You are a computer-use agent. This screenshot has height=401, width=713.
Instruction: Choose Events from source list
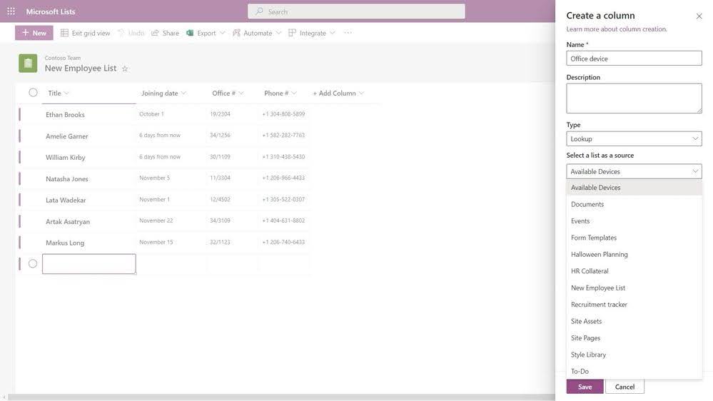tap(634, 221)
